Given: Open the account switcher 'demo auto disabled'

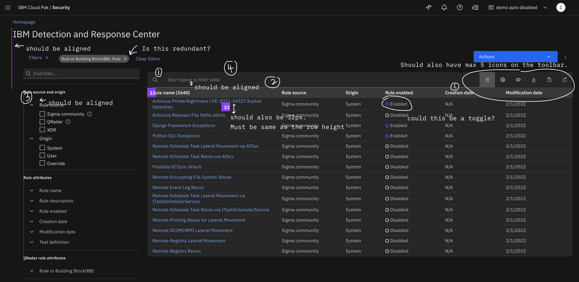Looking at the screenshot, I should click(518, 8).
